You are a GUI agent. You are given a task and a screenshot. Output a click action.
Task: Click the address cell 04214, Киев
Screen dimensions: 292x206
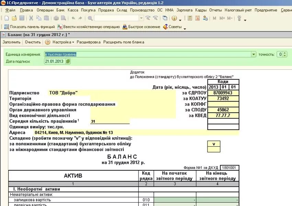click(136, 133)
